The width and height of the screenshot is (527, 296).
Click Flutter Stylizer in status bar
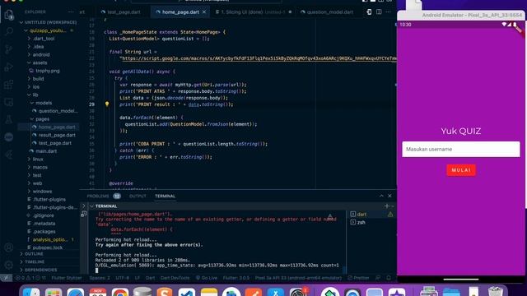(67, 278)
